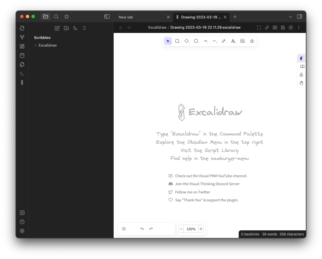Open the Visual PKM YouTube channel link
The width and height of the screenshot is (322, 259).
click(211, 176)
